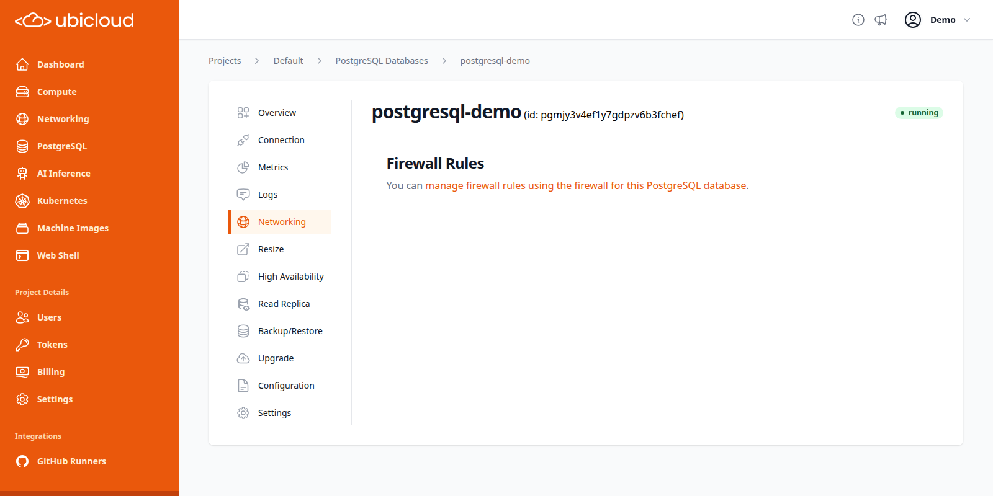View the Logs tab
993x496 pixels.
tap(280, 195)
